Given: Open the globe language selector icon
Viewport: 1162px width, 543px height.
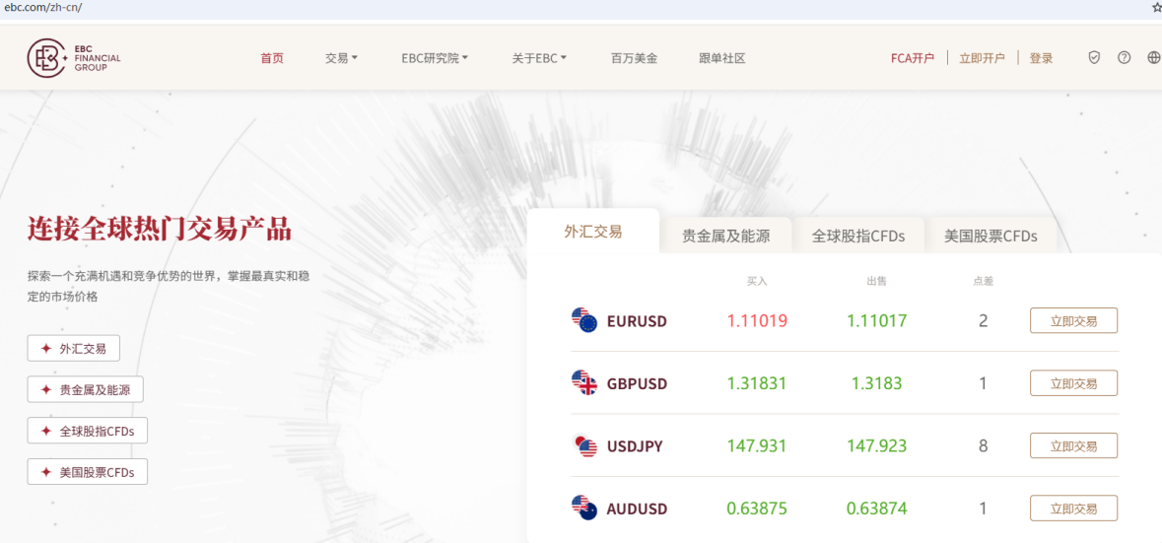Looking at the screenshot, I should click(x=1154, y=58).
